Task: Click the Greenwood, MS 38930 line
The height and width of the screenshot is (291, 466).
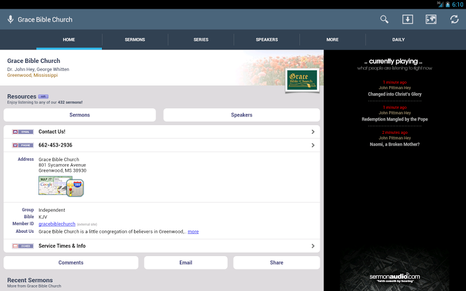Action: click(62, 171)
